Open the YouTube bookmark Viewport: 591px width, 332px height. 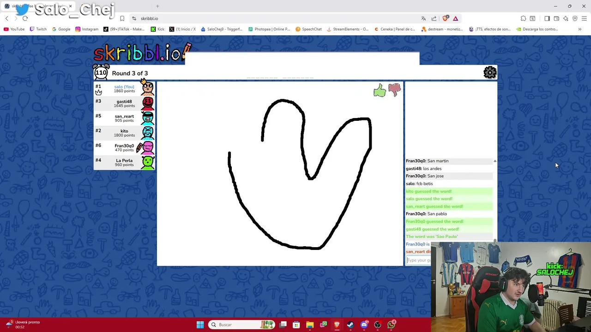click(x=14, y=29)
